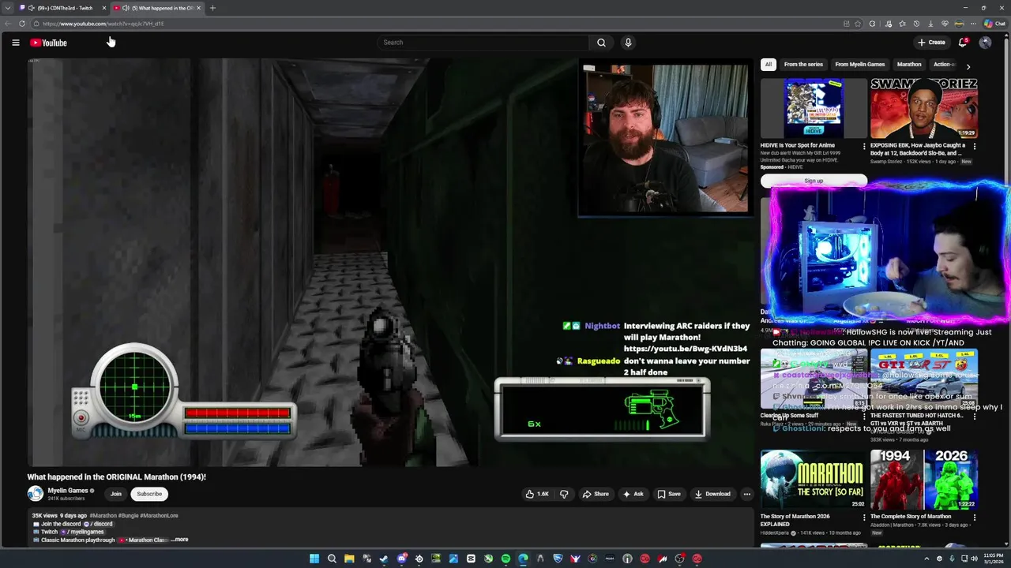Image resolution: width=1011 pixels, height=568 pixels.
Task: Click the Share button
Action: tap(596, 494)
